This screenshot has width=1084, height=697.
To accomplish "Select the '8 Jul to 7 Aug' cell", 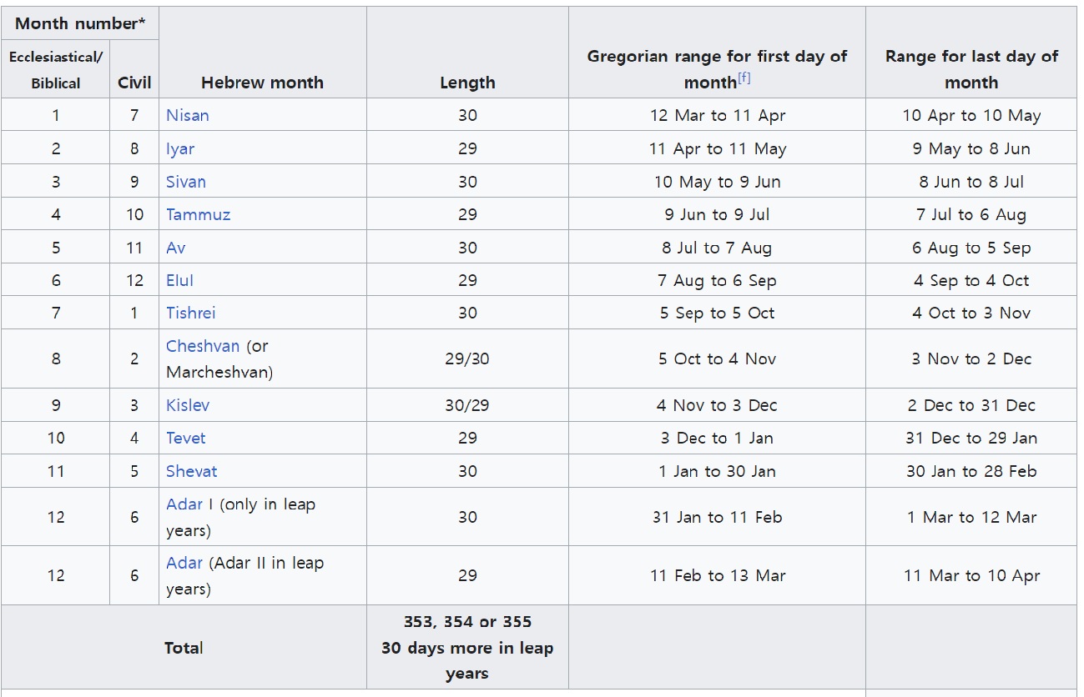I will point(718,248).
